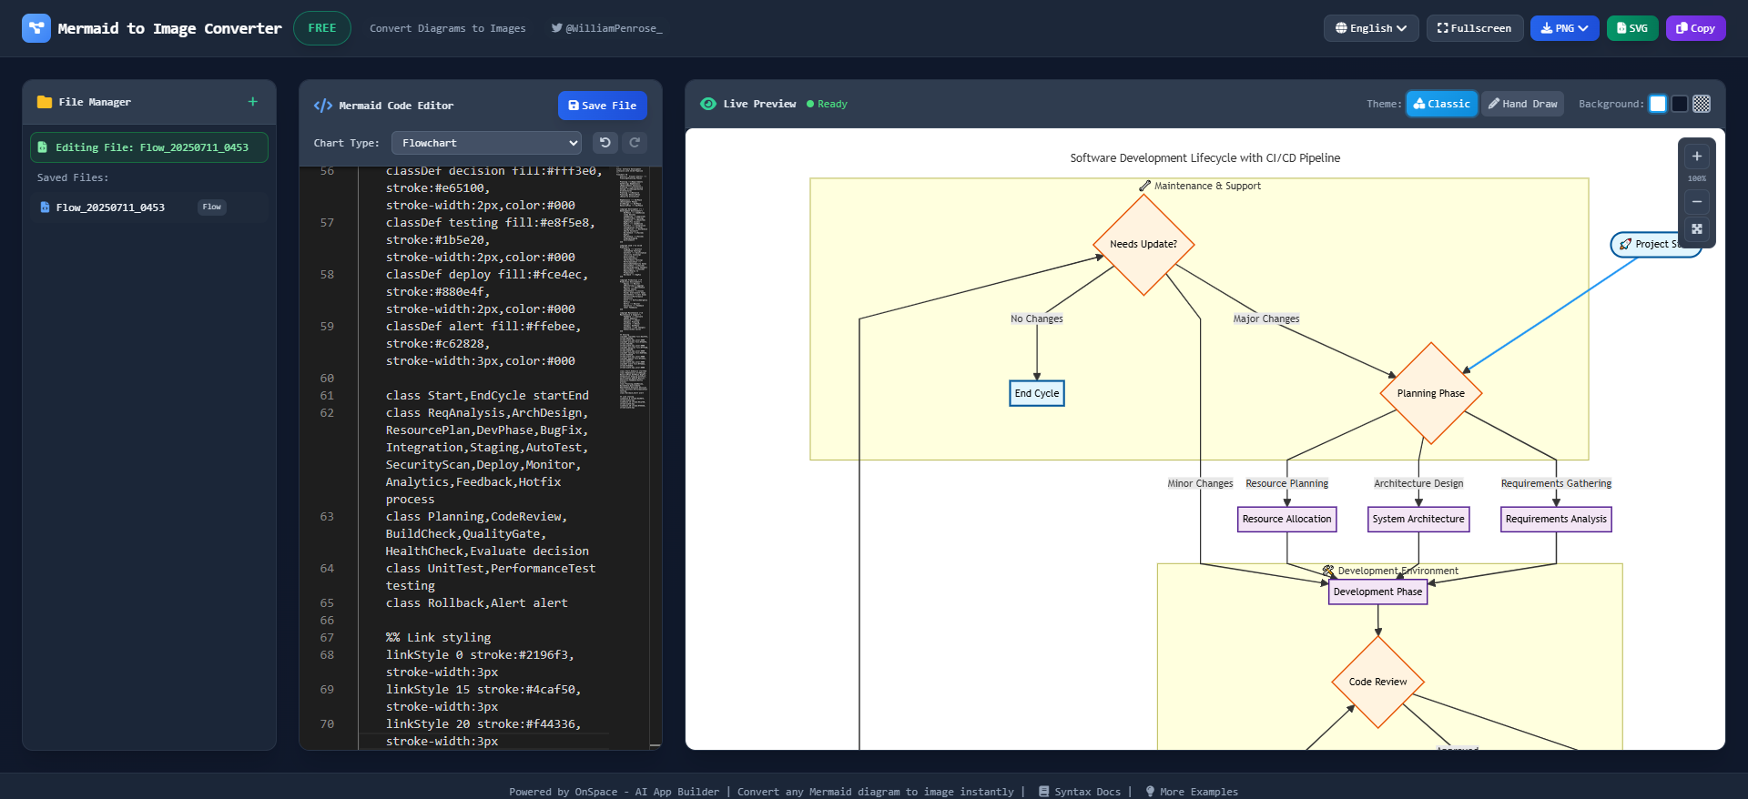The image size is (1748, 799).
Task: Open the English language dropdown
Action: pyautogui.click(x=1371, y=28)
